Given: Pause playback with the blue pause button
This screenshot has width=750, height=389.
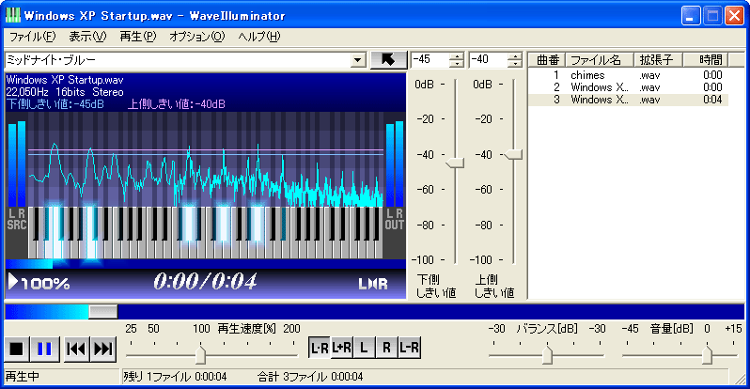Looking at the screenshot, I should [x=44, y=349].
